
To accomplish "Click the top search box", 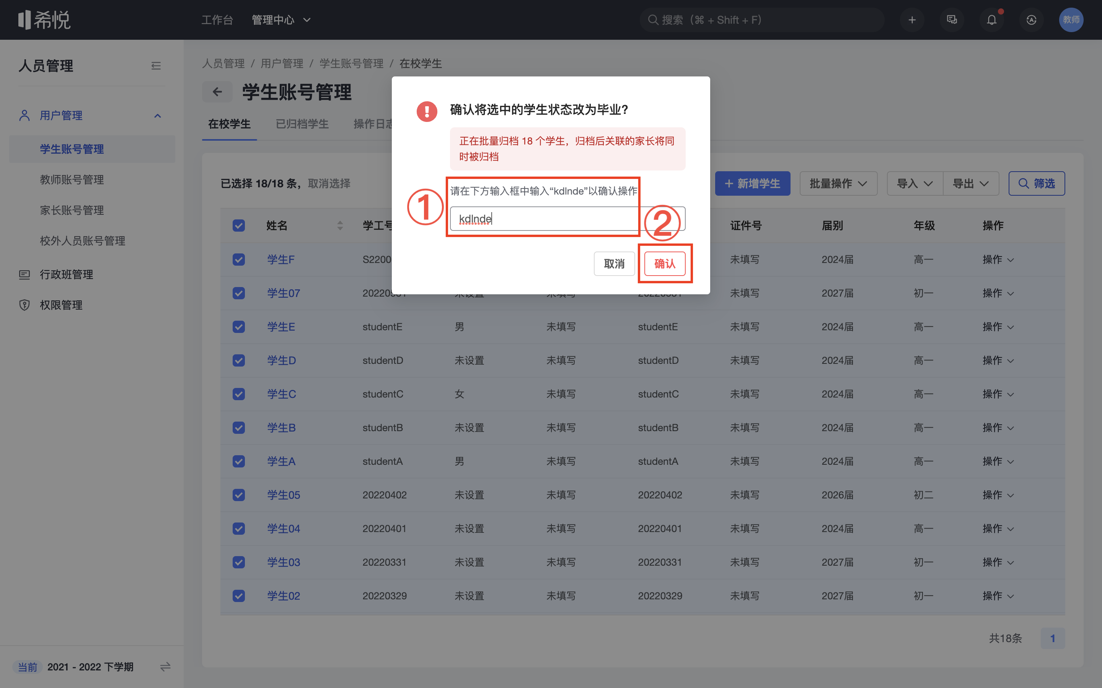I will click(762, 20).
